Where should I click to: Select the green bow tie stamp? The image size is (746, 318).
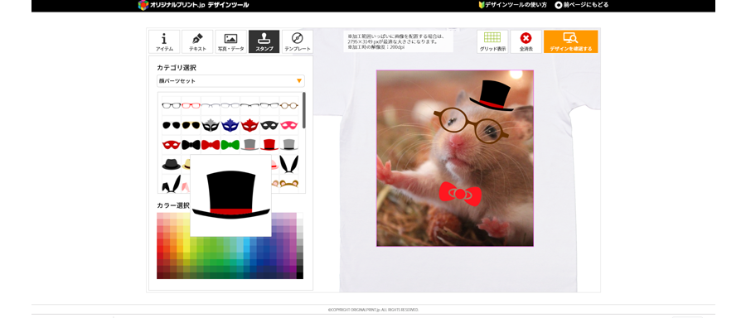(230, 144)
